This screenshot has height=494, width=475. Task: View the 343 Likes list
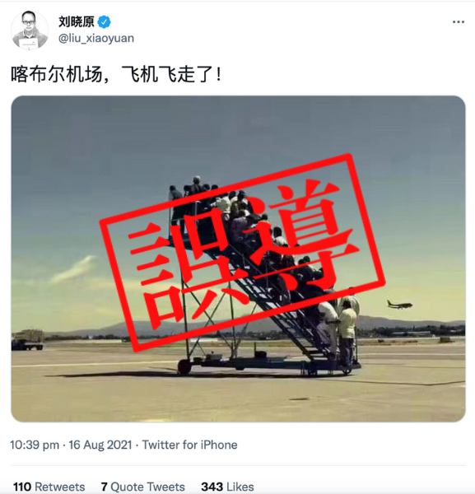coord(227,487)
